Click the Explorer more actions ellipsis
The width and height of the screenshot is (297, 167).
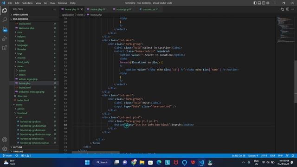(54, 9)
